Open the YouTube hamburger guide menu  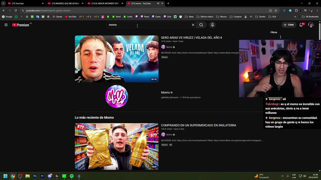[6, 25]
